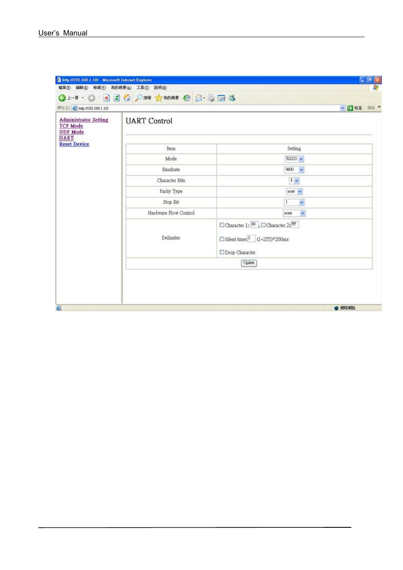Screen dimensions: 403x570
Task: Open the Favorites menu
Action: [x=121, y=88]
